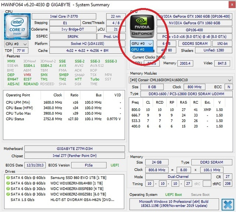This screenshot has width=236, height=212.
Task: Click the SSE4.2 feature flag
Action: pos(46,66)
